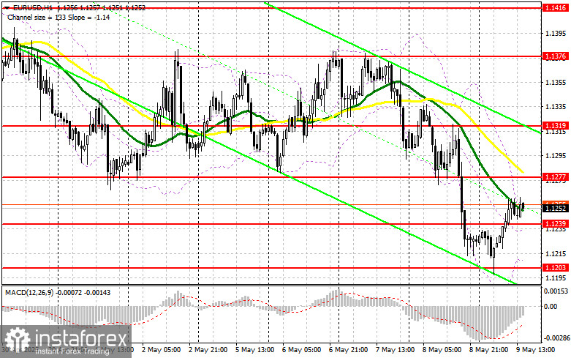
Task: Select the red 1.1376 level price tag
Action: click(x=555, y=56)
